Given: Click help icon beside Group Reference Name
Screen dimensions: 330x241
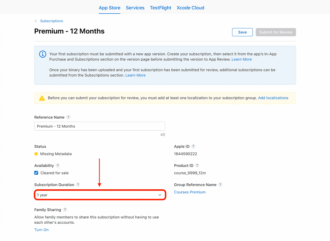Looking at the screenshot, I should [x=220, y=185].
